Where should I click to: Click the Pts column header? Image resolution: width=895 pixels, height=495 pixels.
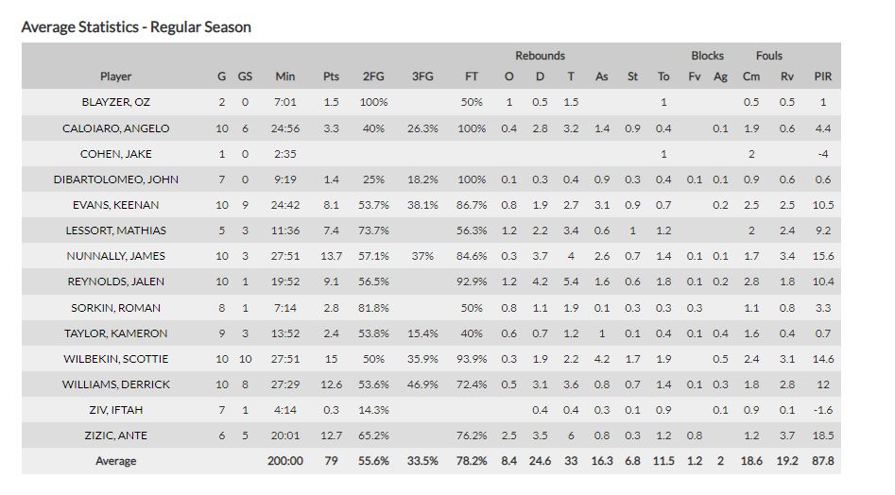click(x=331, y=77)
